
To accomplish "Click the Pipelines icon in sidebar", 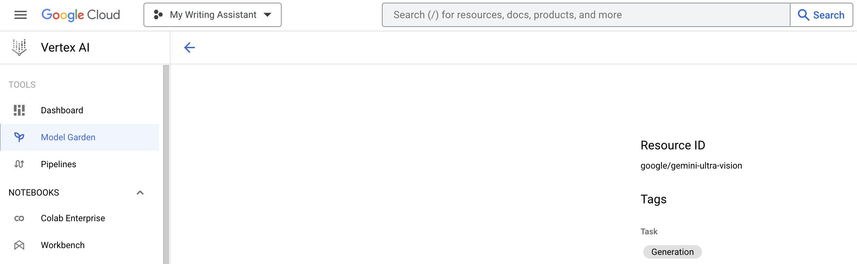I will coord(19,164).
